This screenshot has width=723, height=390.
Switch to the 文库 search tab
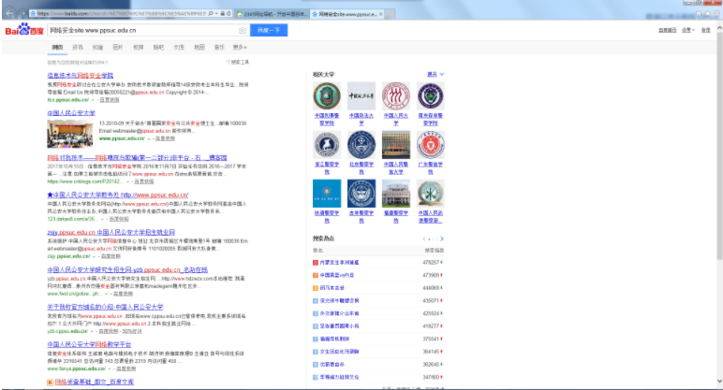179,47
